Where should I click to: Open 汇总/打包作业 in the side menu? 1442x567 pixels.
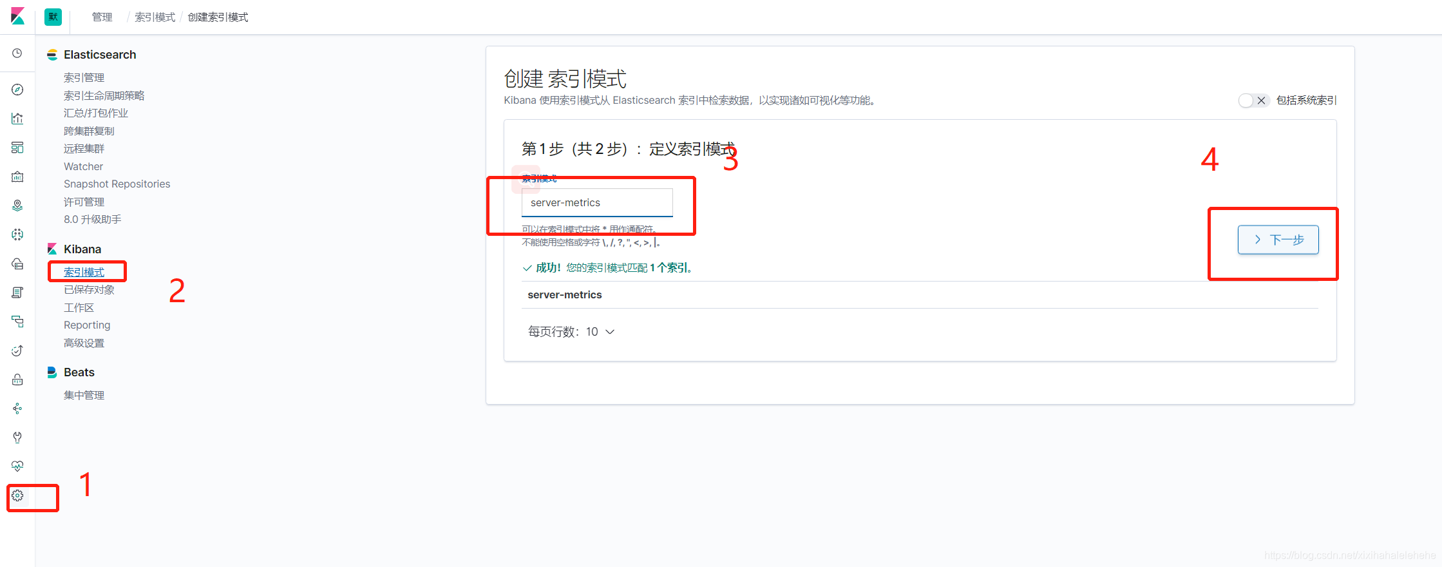point(95,113)
